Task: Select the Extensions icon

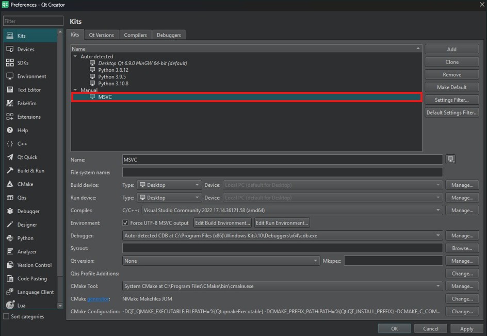Action: 10,117
